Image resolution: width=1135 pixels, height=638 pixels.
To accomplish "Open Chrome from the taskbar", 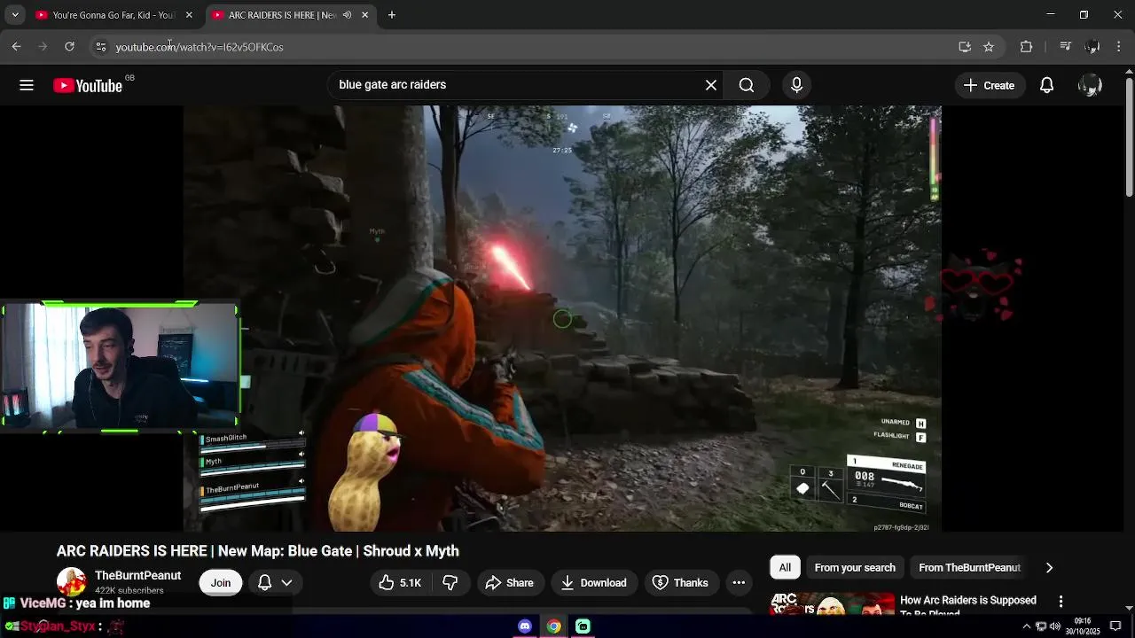I will (x=553, y=626).
